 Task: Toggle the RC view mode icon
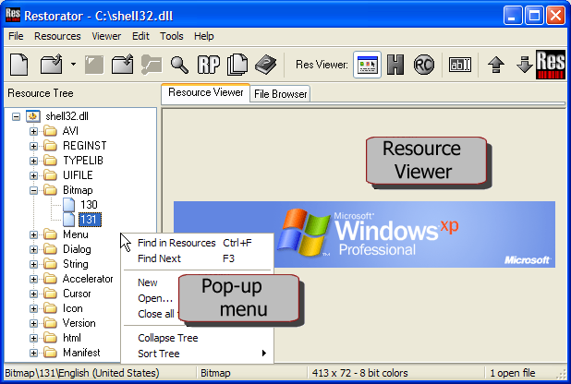tap(425, 65)
